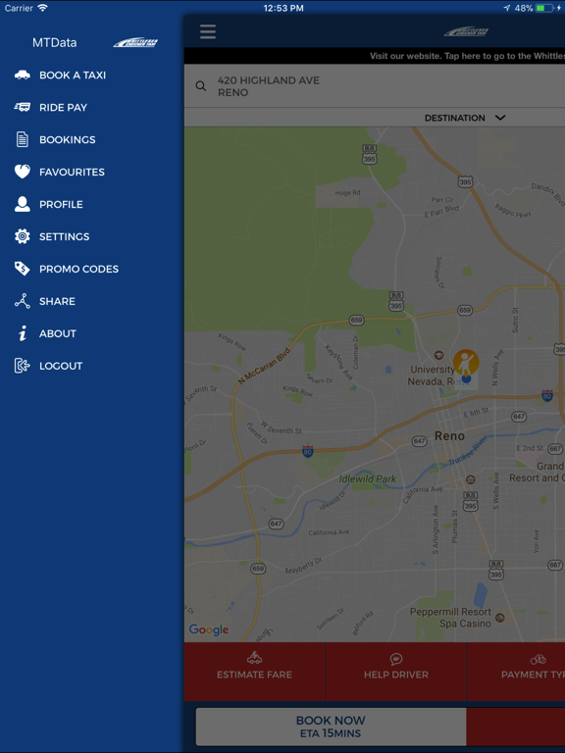Image resolution: width=565 pixels, height=753 pixels.
Task: Select Logout menu item
Action: pos(91,366)
